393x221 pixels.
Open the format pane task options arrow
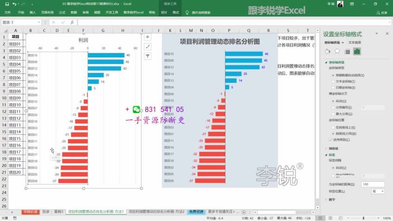click(x=376, y=34)
